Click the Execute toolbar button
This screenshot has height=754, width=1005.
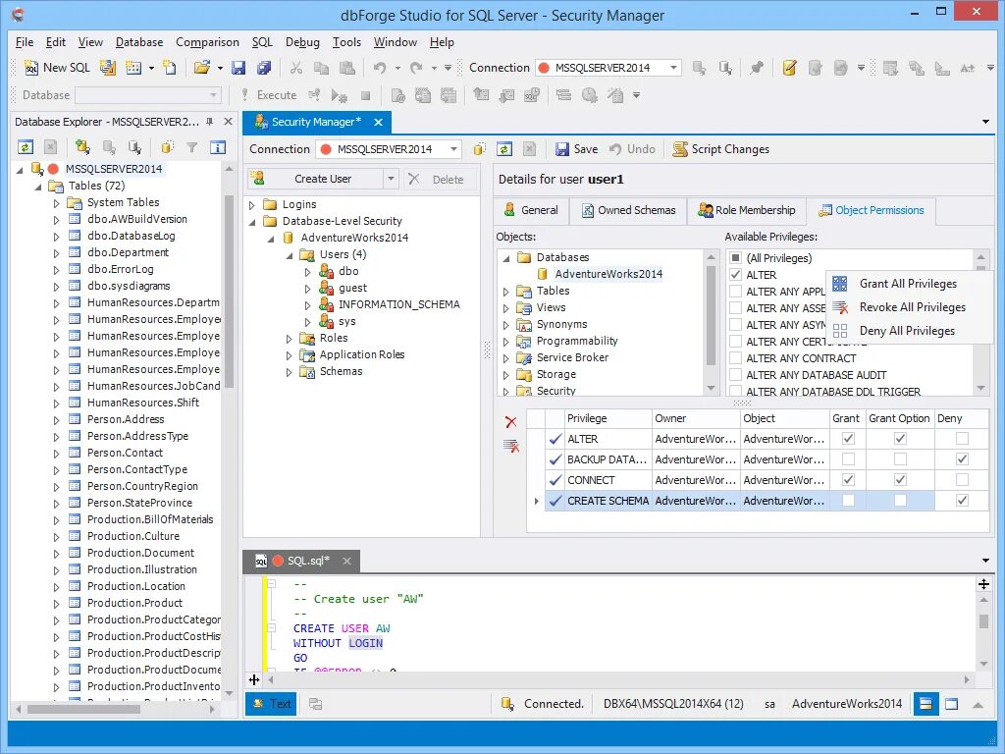pyautogui.click(x=269, y=95)
